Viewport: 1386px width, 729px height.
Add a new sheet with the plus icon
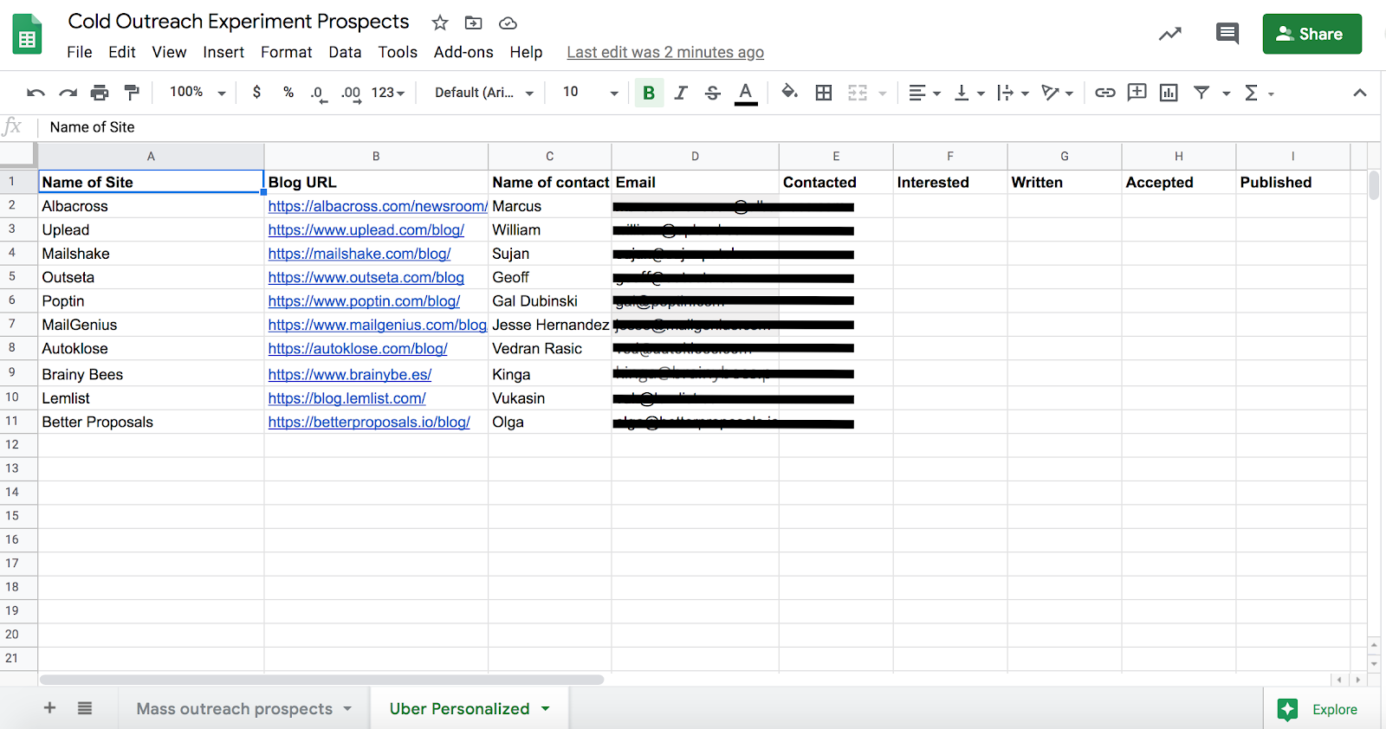[49, 708]
